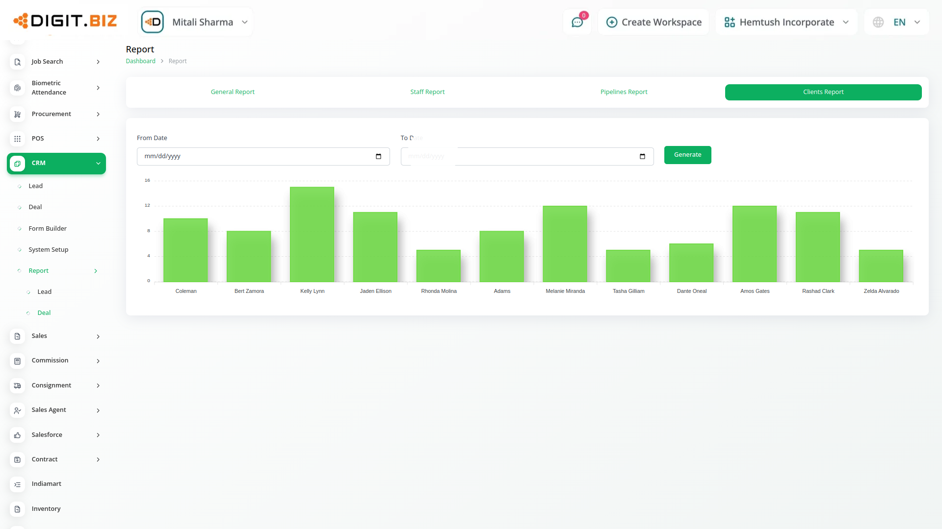The height and width of the screenshot is (529, 942).
Task: Click the From Date input field
Action: (x=255, y=156)
